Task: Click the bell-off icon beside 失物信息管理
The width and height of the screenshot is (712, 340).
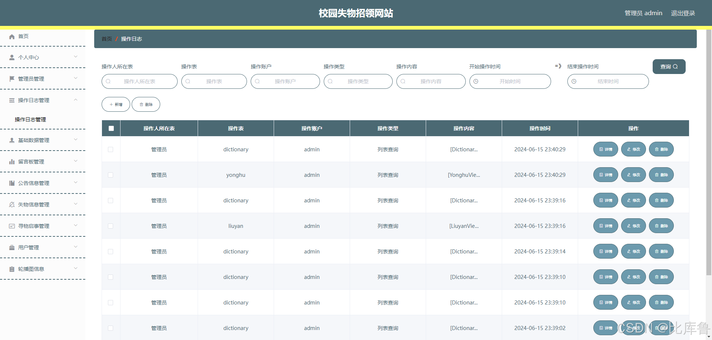Action: click(12, 205)
